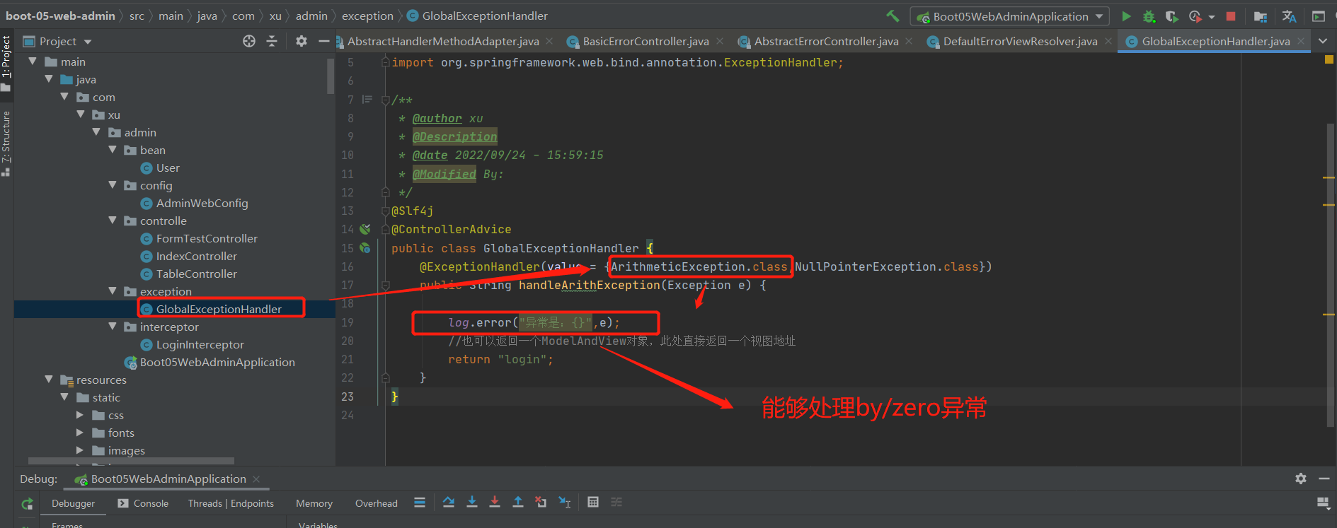1337x528 pixels.
Task: Expand the css folder
Action: 80,415
